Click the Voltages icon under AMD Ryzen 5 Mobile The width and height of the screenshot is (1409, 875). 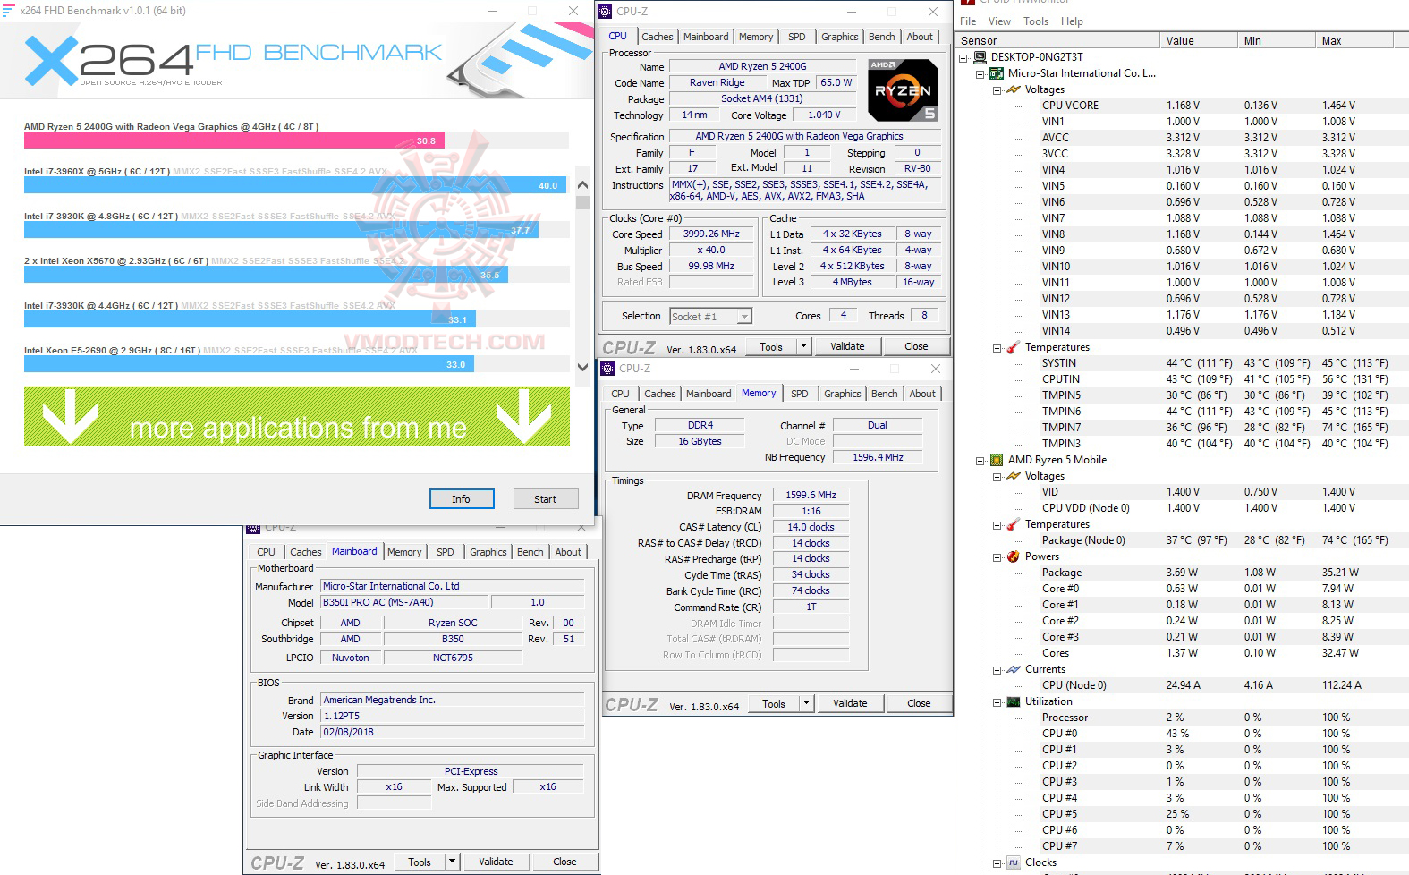click(1014, 476)
